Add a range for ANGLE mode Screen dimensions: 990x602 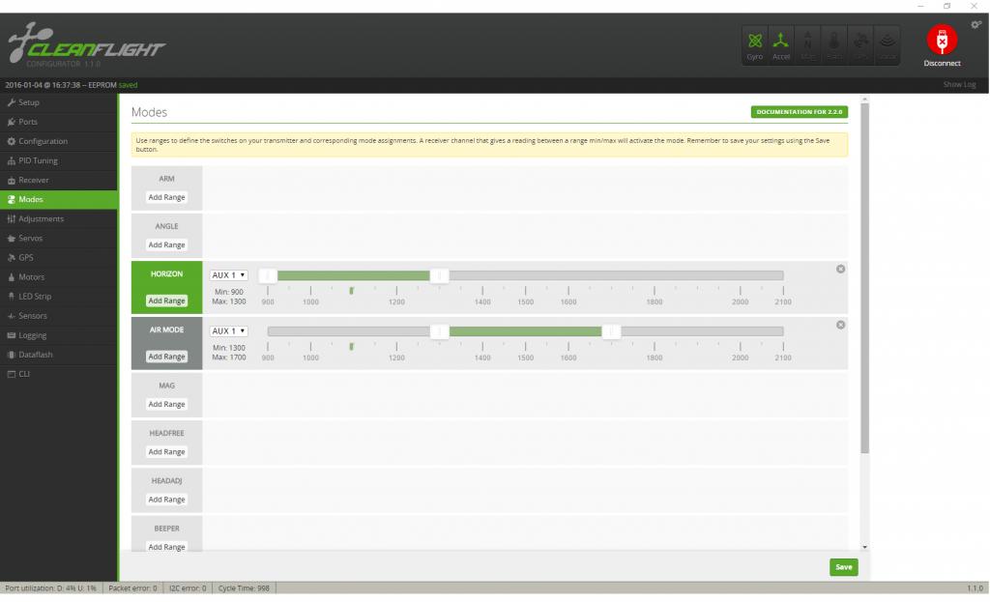166,245
